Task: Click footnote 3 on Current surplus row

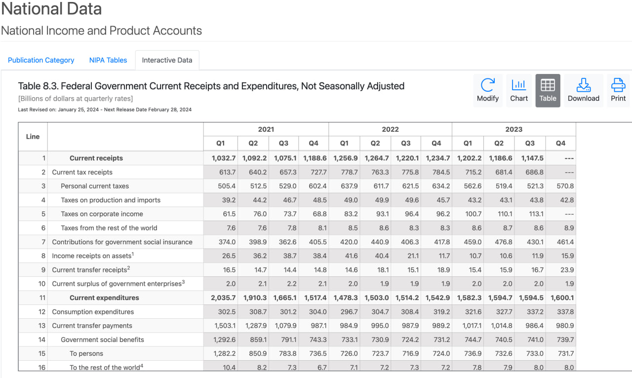Action: pos(183,281)
